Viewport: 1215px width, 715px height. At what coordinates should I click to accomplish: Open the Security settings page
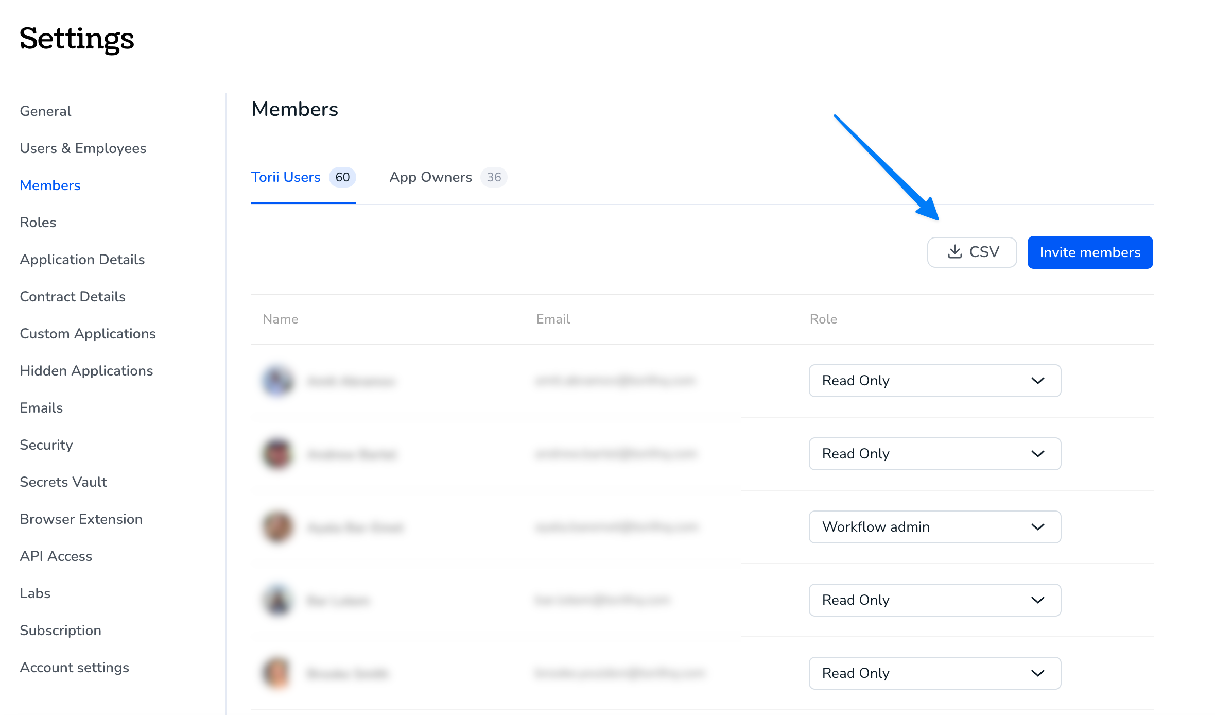coord(46,445)
